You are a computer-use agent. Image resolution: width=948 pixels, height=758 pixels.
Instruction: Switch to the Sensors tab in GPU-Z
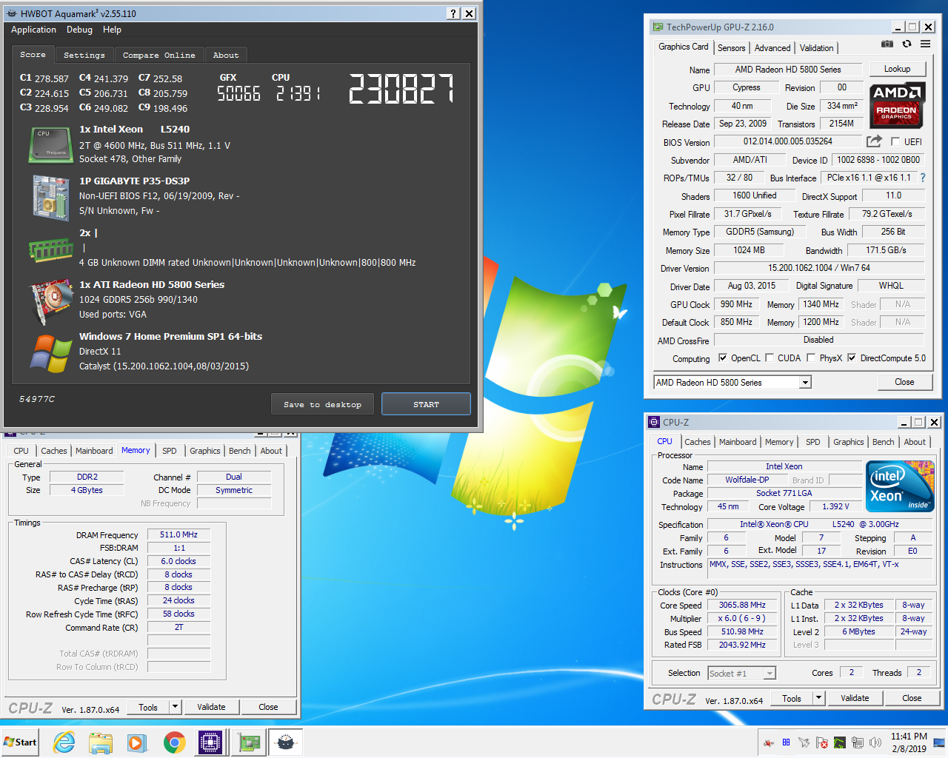[x=732, y=48]
